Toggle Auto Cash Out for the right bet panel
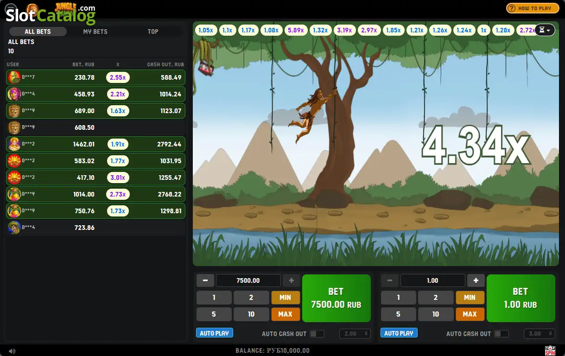This screenshot has height=356, width=565. [x=502, y=334]
